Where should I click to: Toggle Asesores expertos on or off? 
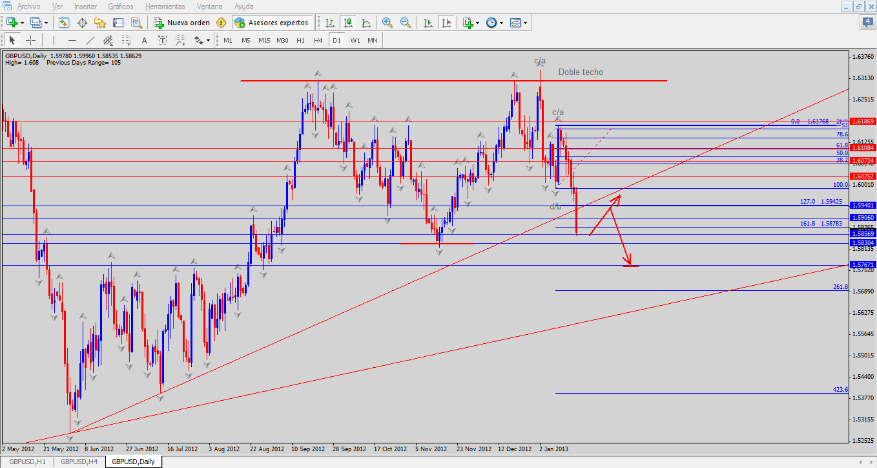273,23
